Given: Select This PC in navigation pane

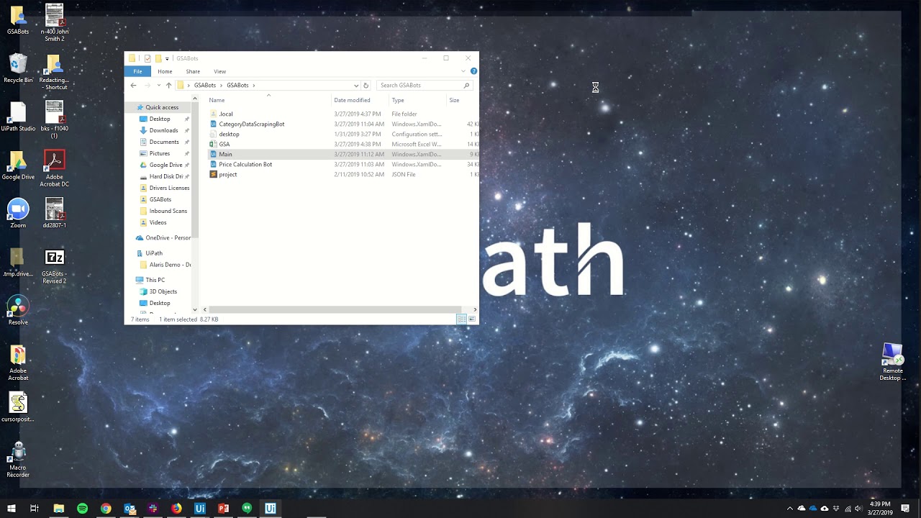Looking at the screenshot, I should tap(155, 280).
